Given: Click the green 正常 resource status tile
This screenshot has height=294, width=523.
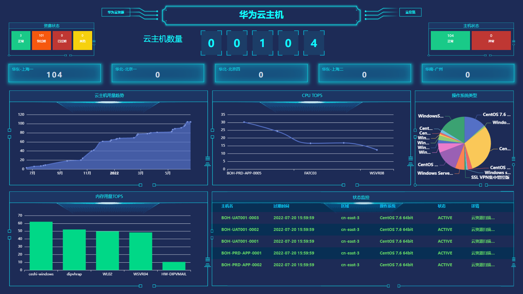Looking at the screenshot, I should [21, 41].
